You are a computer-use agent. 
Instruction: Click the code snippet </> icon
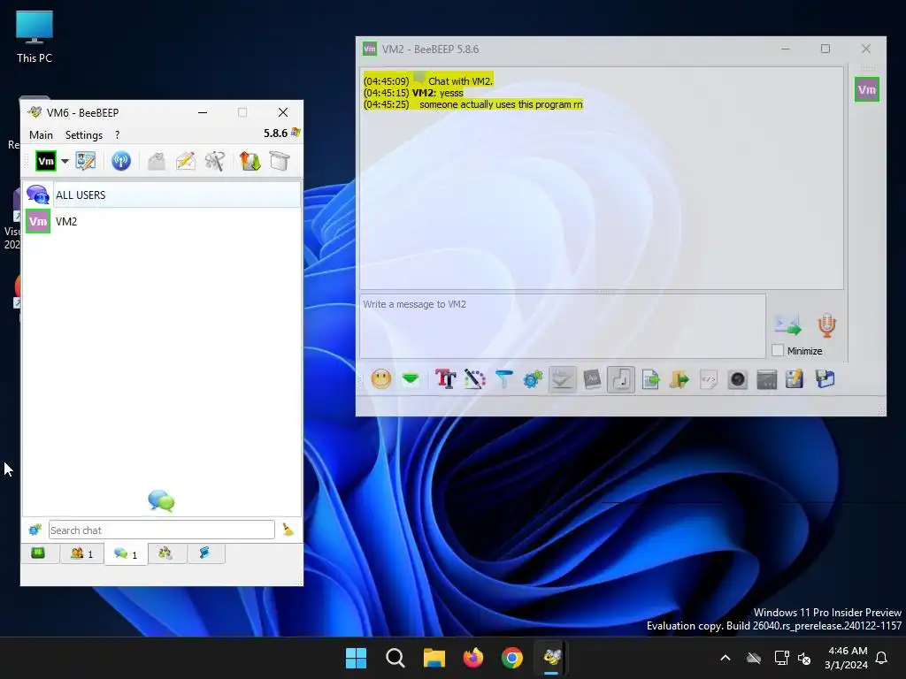(709, 379)
